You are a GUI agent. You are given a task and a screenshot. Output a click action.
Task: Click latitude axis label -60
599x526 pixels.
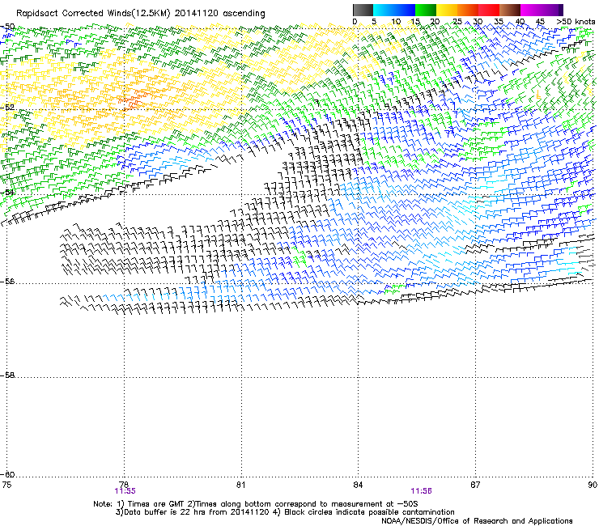point(7,474)
